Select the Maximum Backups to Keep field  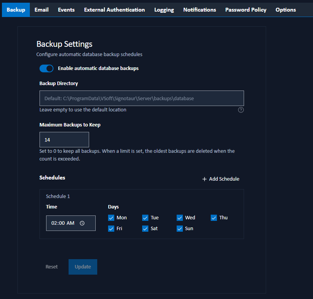pyautogui.click(x=64, y=139)
